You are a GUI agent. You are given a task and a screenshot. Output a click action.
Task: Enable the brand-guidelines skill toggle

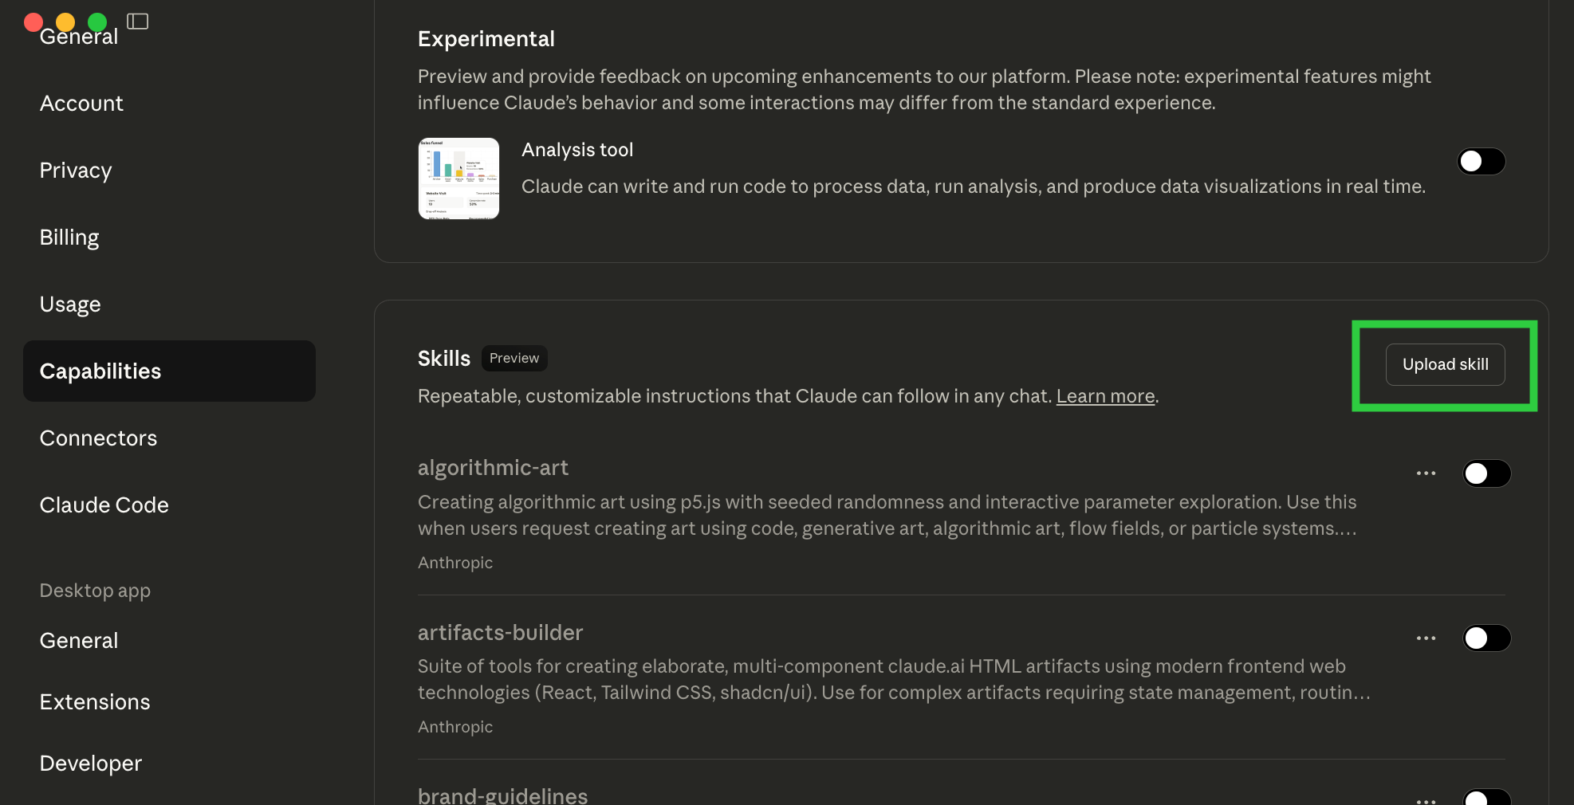tap(1486, 799)
